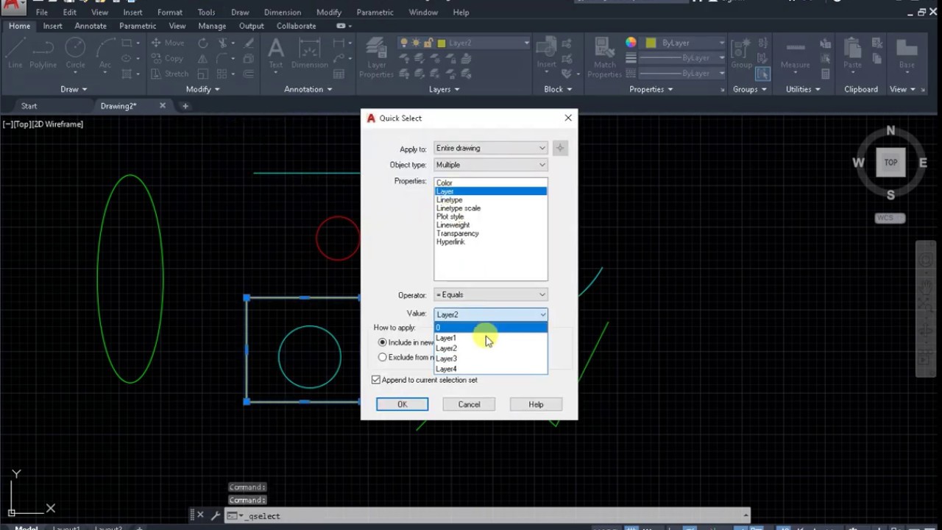Select Layer4 from the value list
The image size is (942, 530).
491,369
